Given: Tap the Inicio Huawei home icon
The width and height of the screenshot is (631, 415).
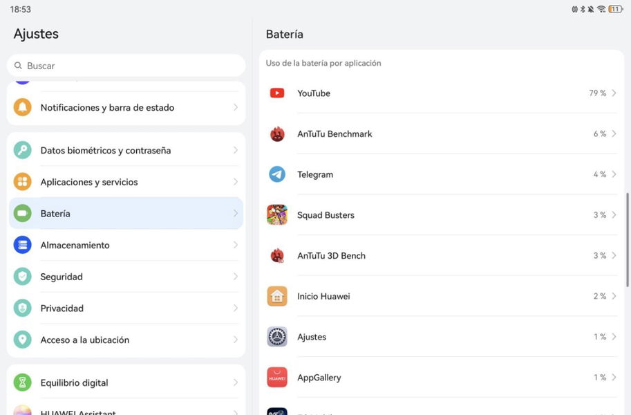Looking at the screenshot, I should 277,296.
